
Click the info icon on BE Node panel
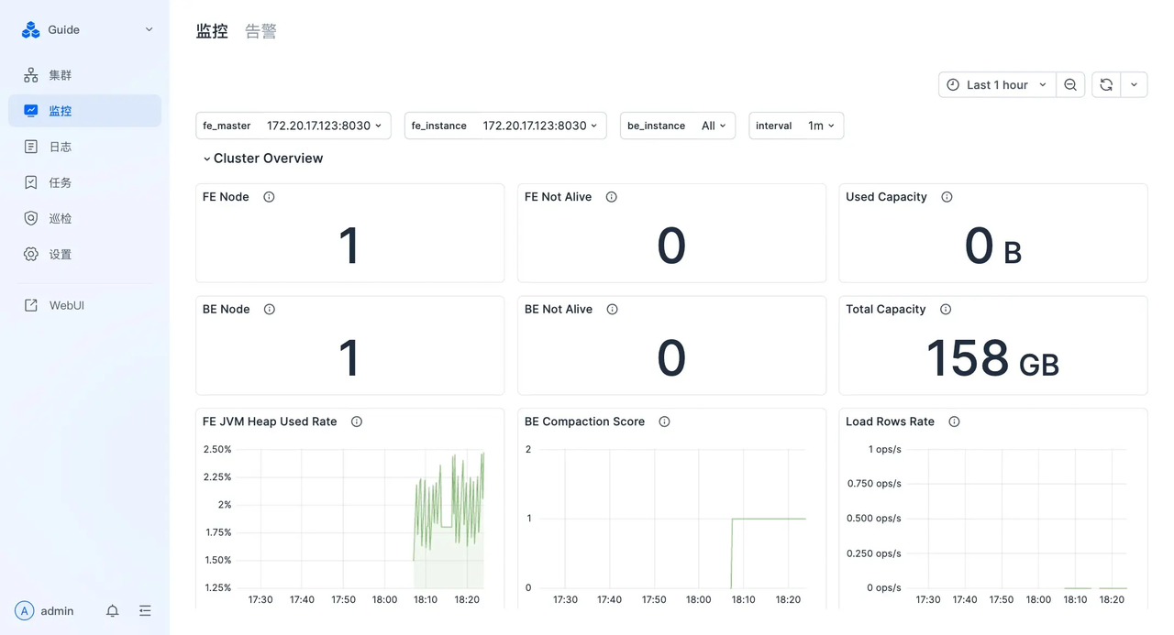pyautogui.click(x=269, y=310)
